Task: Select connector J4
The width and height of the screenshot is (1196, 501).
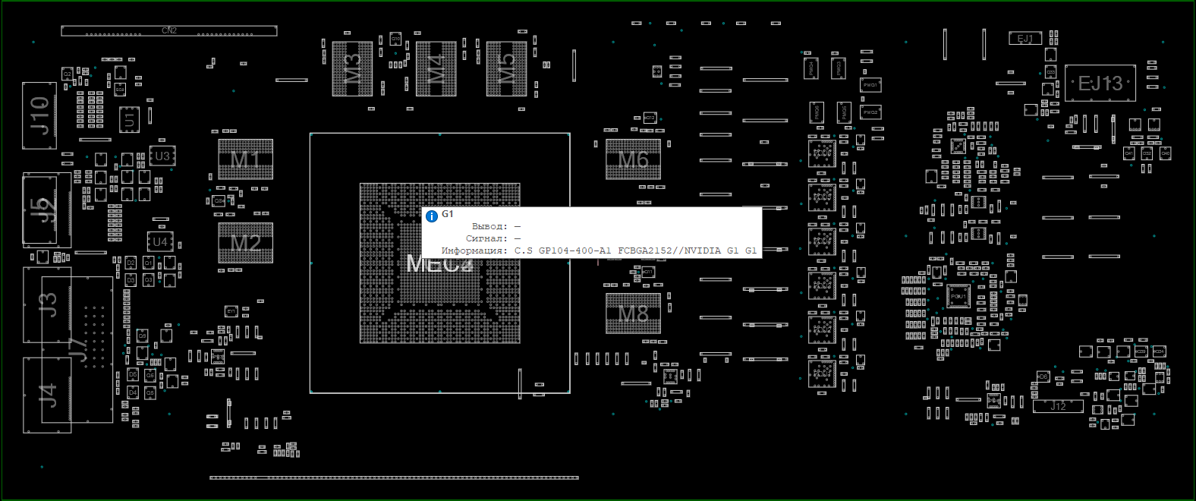Action: tap(47, 395)
